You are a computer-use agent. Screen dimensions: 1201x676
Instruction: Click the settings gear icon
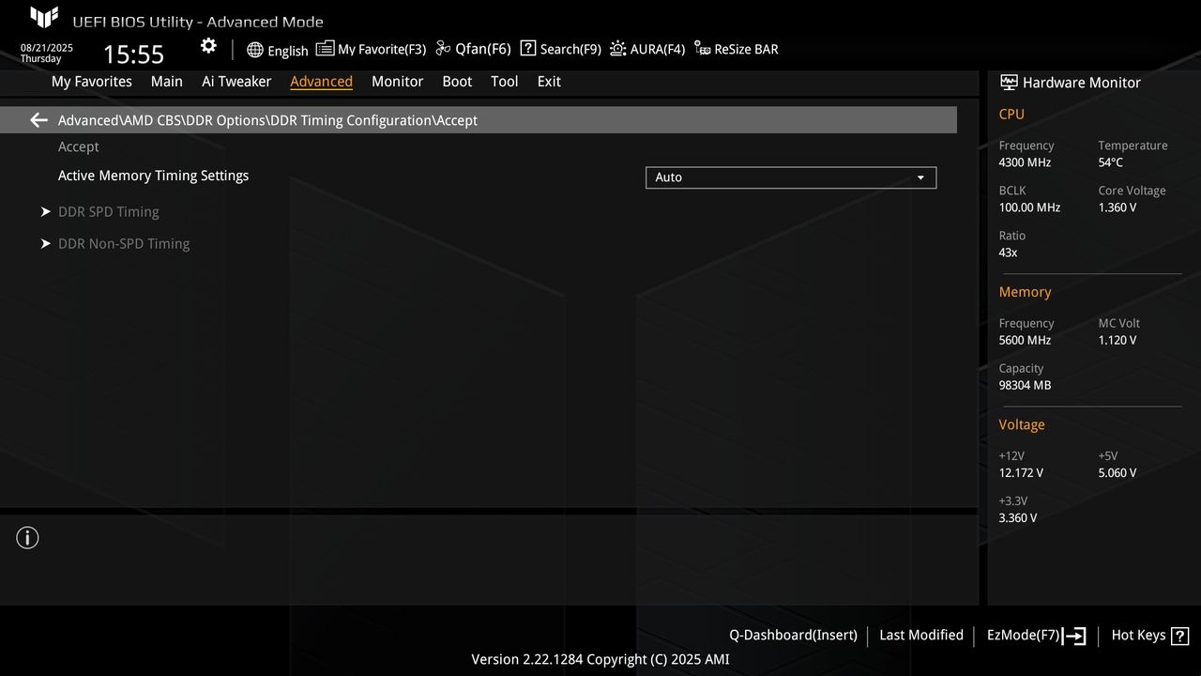pyautogui.click(x=207, y=45)
